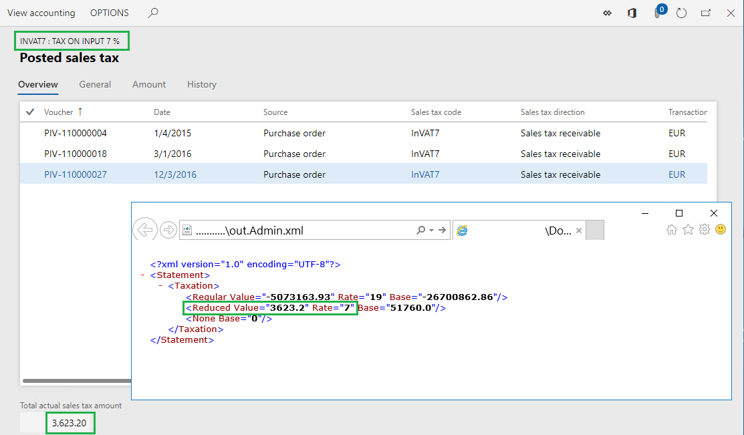Open a new browser tab

point(595,230)
